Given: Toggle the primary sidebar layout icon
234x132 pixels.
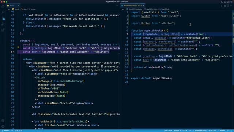Looking at the screenshot, I should pos(222,1).
